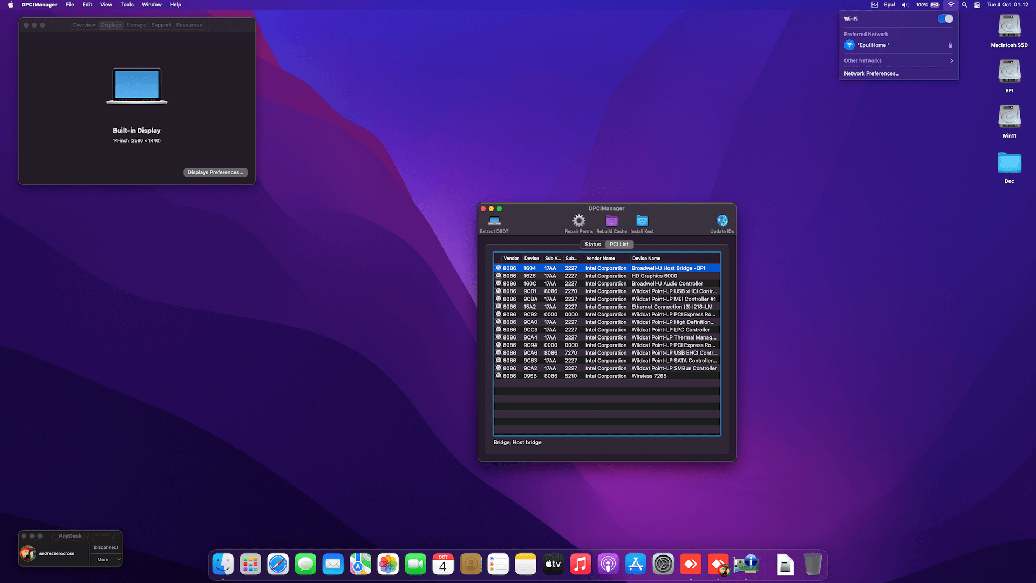Select the Broadwell-U Audio Controller row
The height and width of the screenshot is (583, 1036).
(607, 283)
